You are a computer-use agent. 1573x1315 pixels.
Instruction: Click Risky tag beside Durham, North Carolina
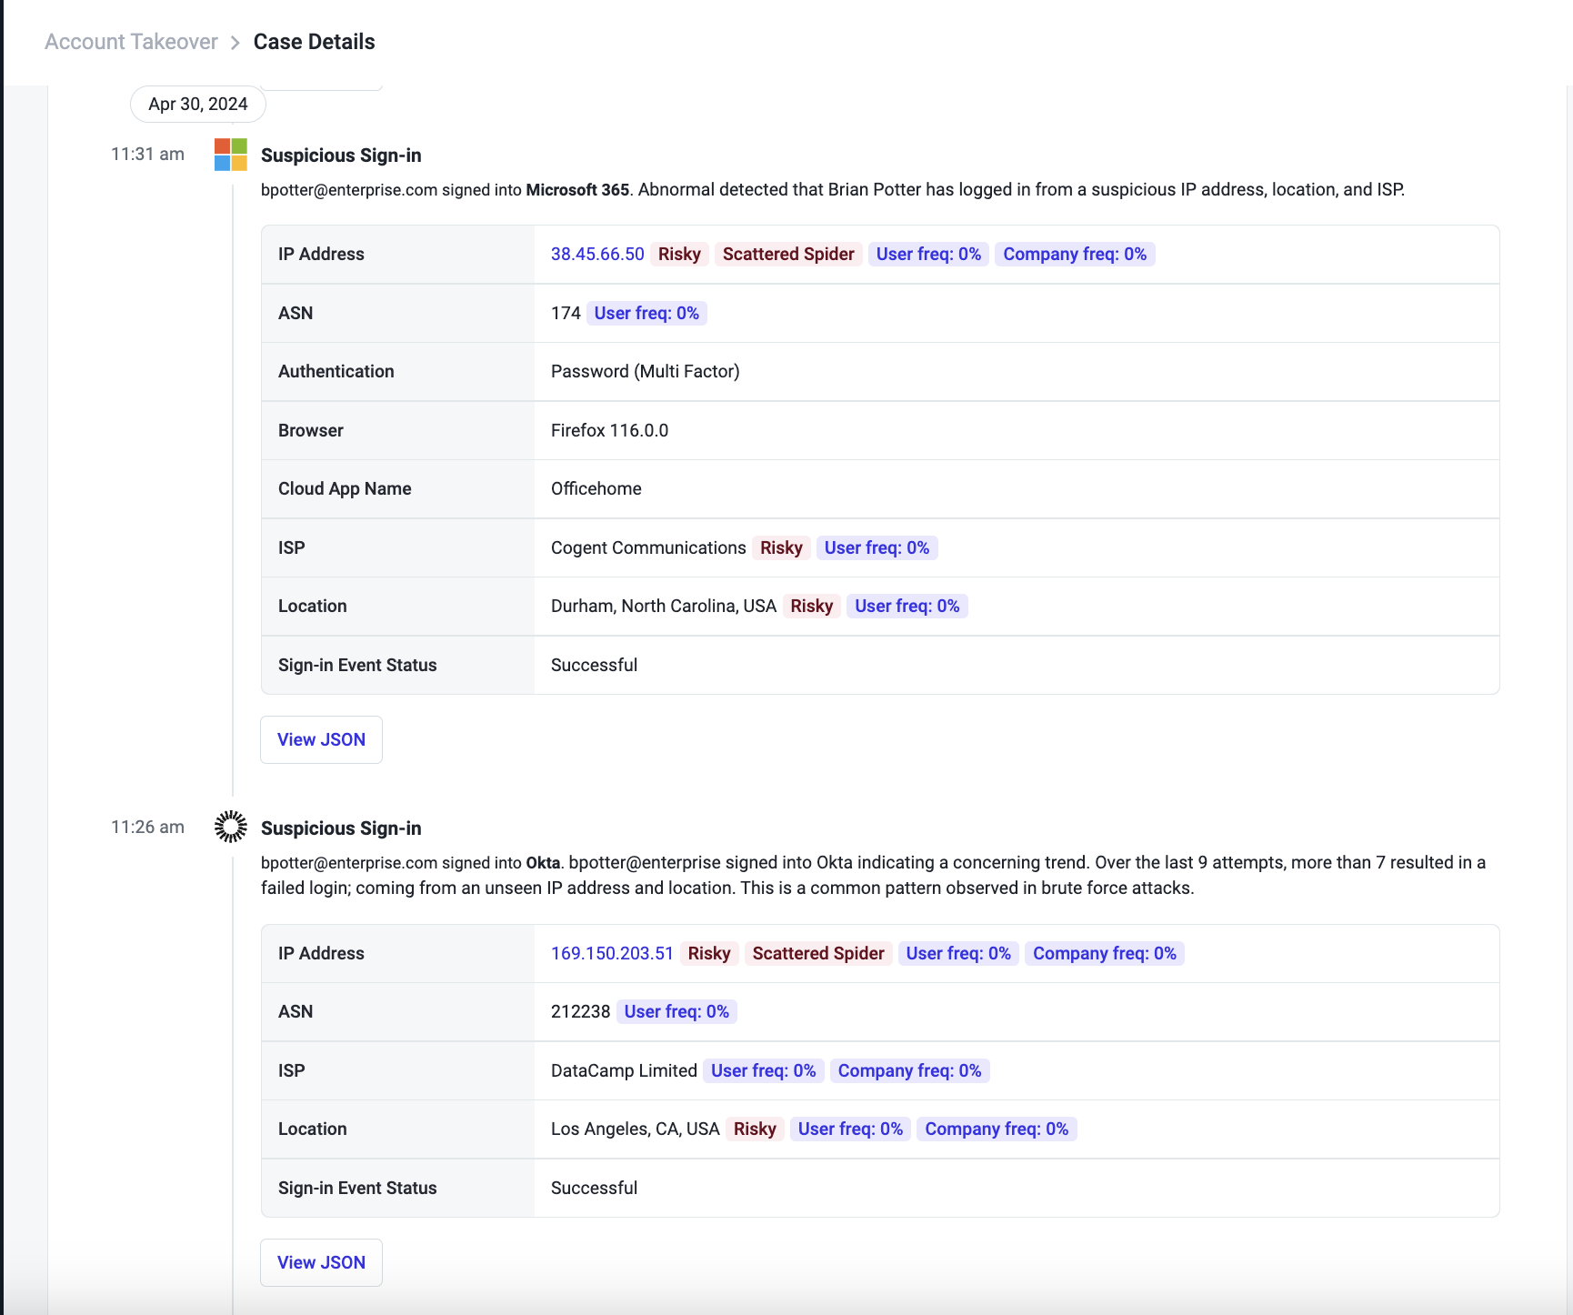click(811, 606)
